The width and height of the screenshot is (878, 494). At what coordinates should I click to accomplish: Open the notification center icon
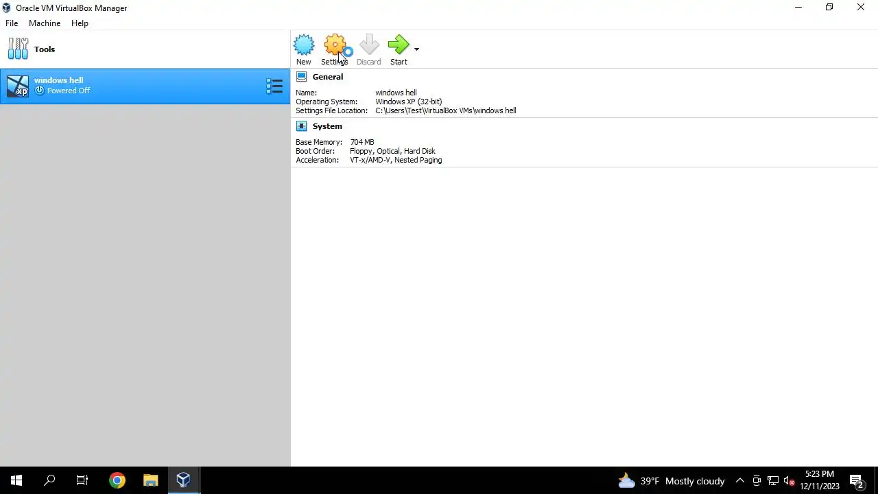point(857,481)
